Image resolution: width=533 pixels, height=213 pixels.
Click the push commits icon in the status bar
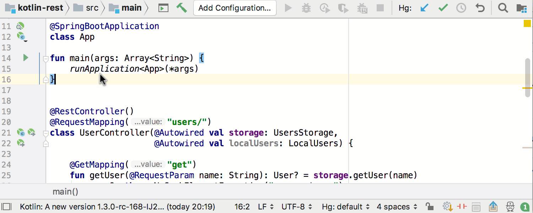[x=492, y=206]
